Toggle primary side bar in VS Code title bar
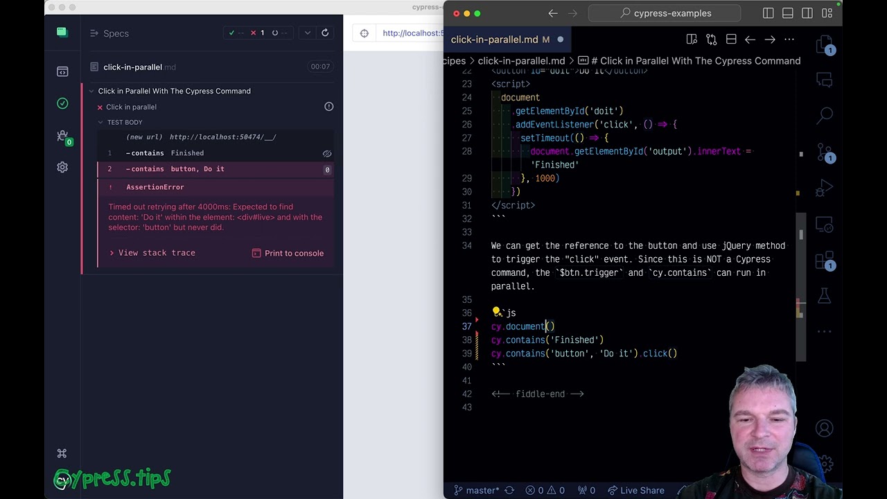The width and height of the screenshot is (887, 499). [x=769, y=13]
